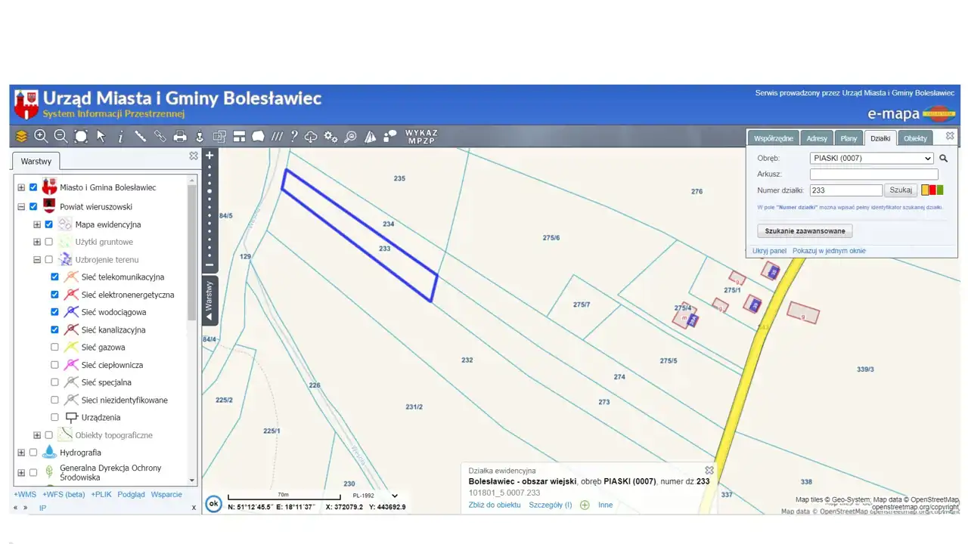Uncheck the Sieć telekomunikacyjna layer
Viewport: 968px width, 544px height.
(x=54, y=277)
